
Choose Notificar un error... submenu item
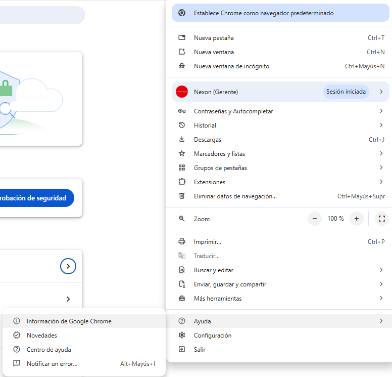coord(84,363)
